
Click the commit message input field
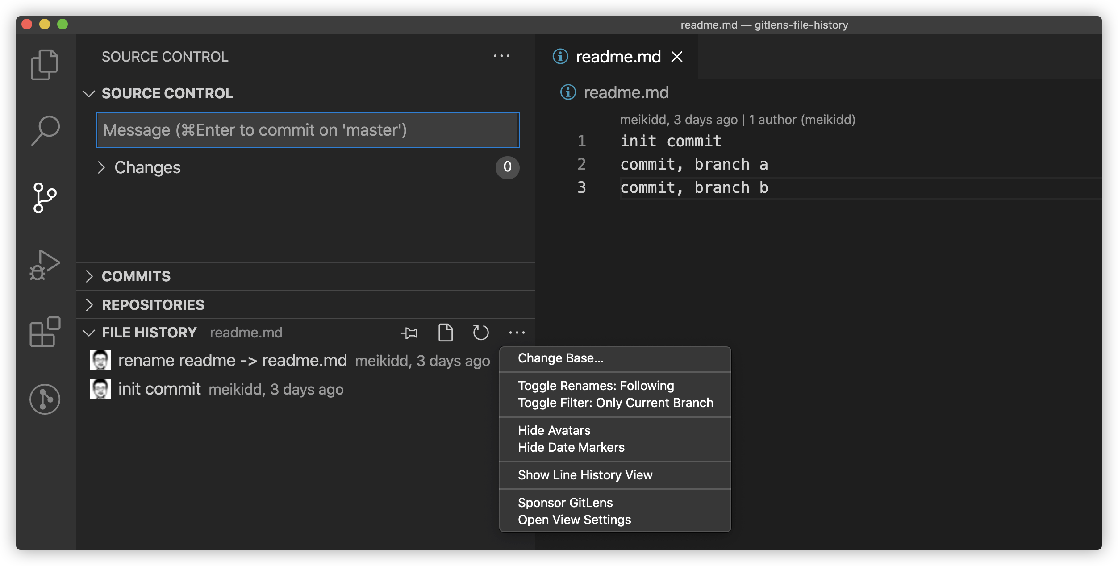(x=307, y=130)
